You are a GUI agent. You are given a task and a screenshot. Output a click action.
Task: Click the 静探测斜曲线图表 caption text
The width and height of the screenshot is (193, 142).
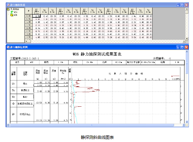97,137
